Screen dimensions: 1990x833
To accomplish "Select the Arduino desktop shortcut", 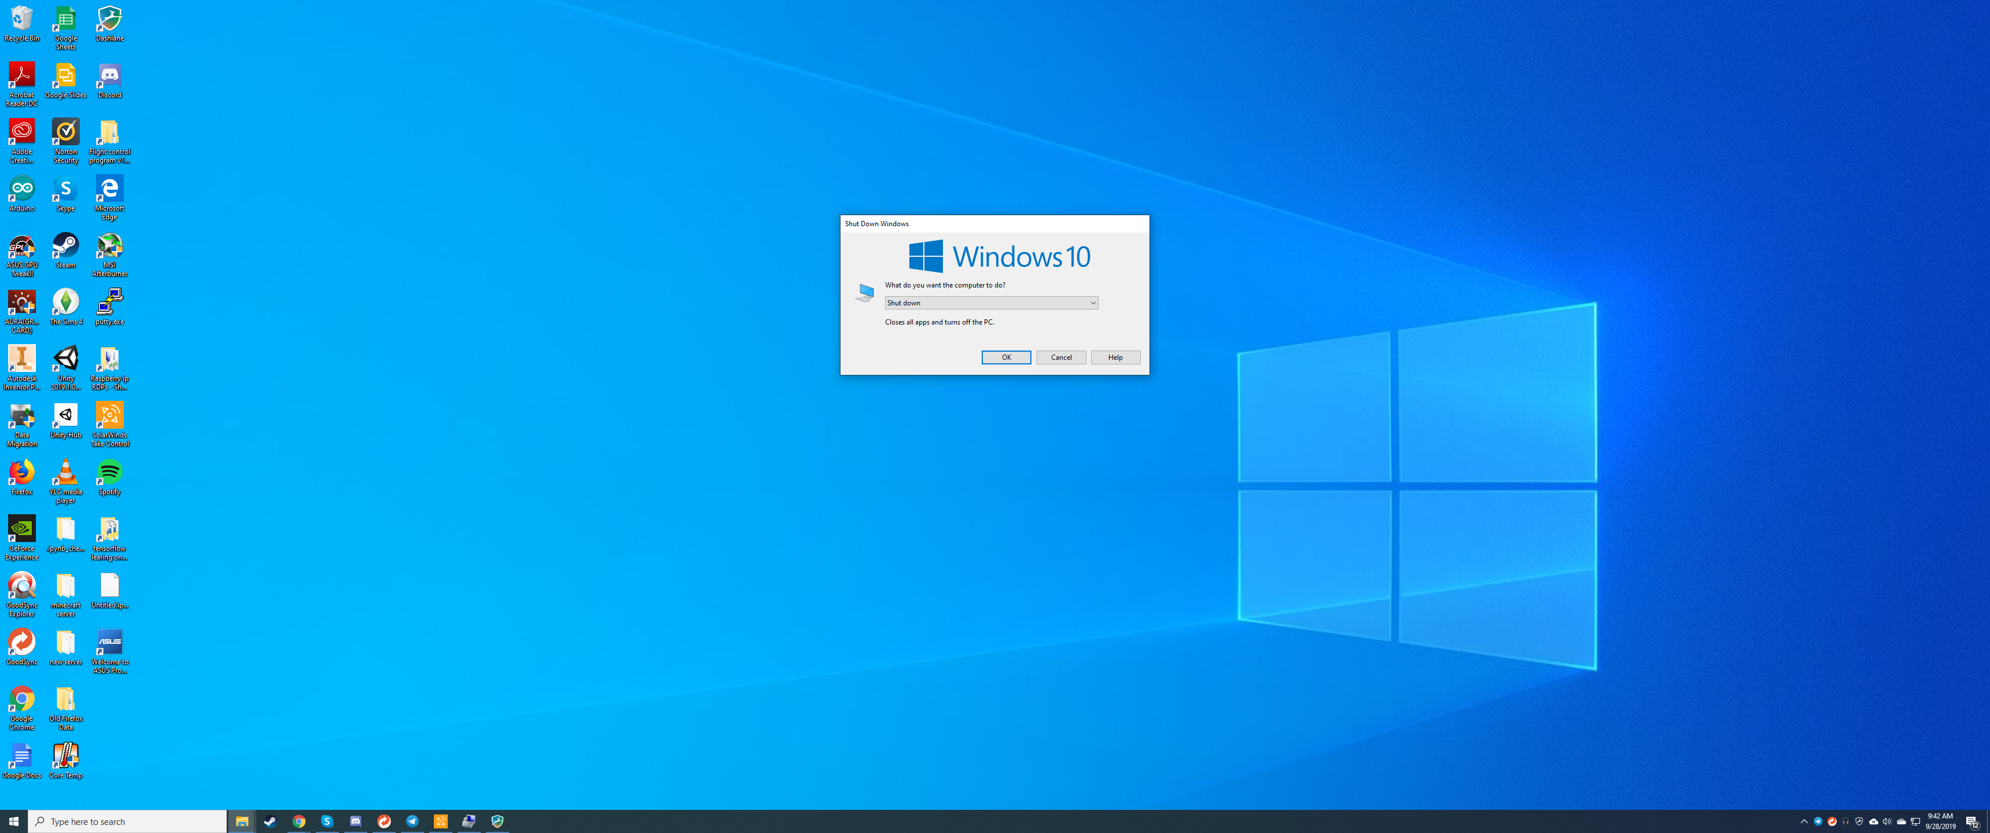I will (x=21, y=194).
